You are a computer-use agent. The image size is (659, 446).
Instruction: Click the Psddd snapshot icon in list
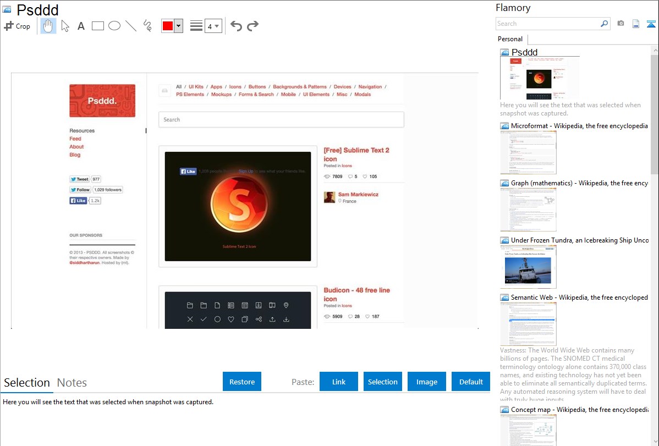pos(504,53)
